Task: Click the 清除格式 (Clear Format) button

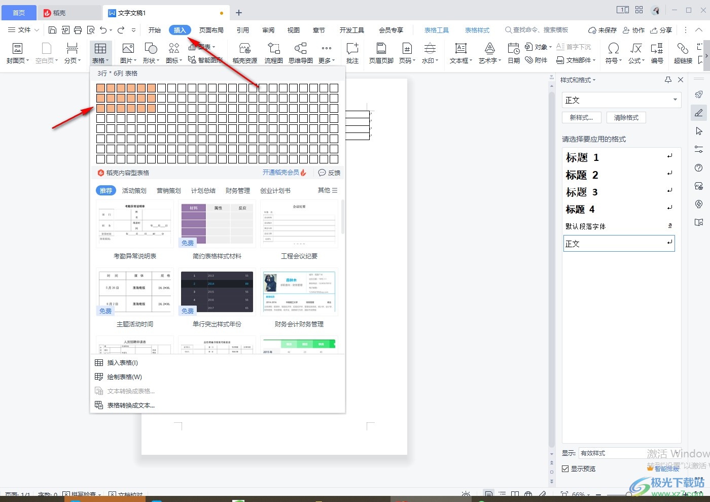Action: point(626,117)
